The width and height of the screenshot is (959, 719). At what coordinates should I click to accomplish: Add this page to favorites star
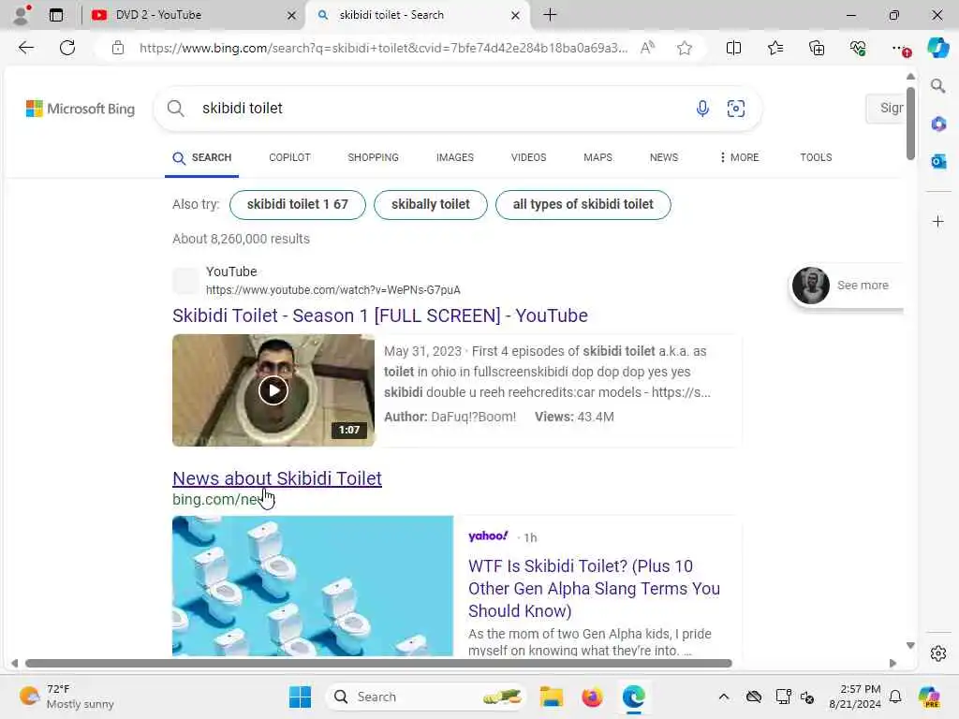click(x=685, y=48)
